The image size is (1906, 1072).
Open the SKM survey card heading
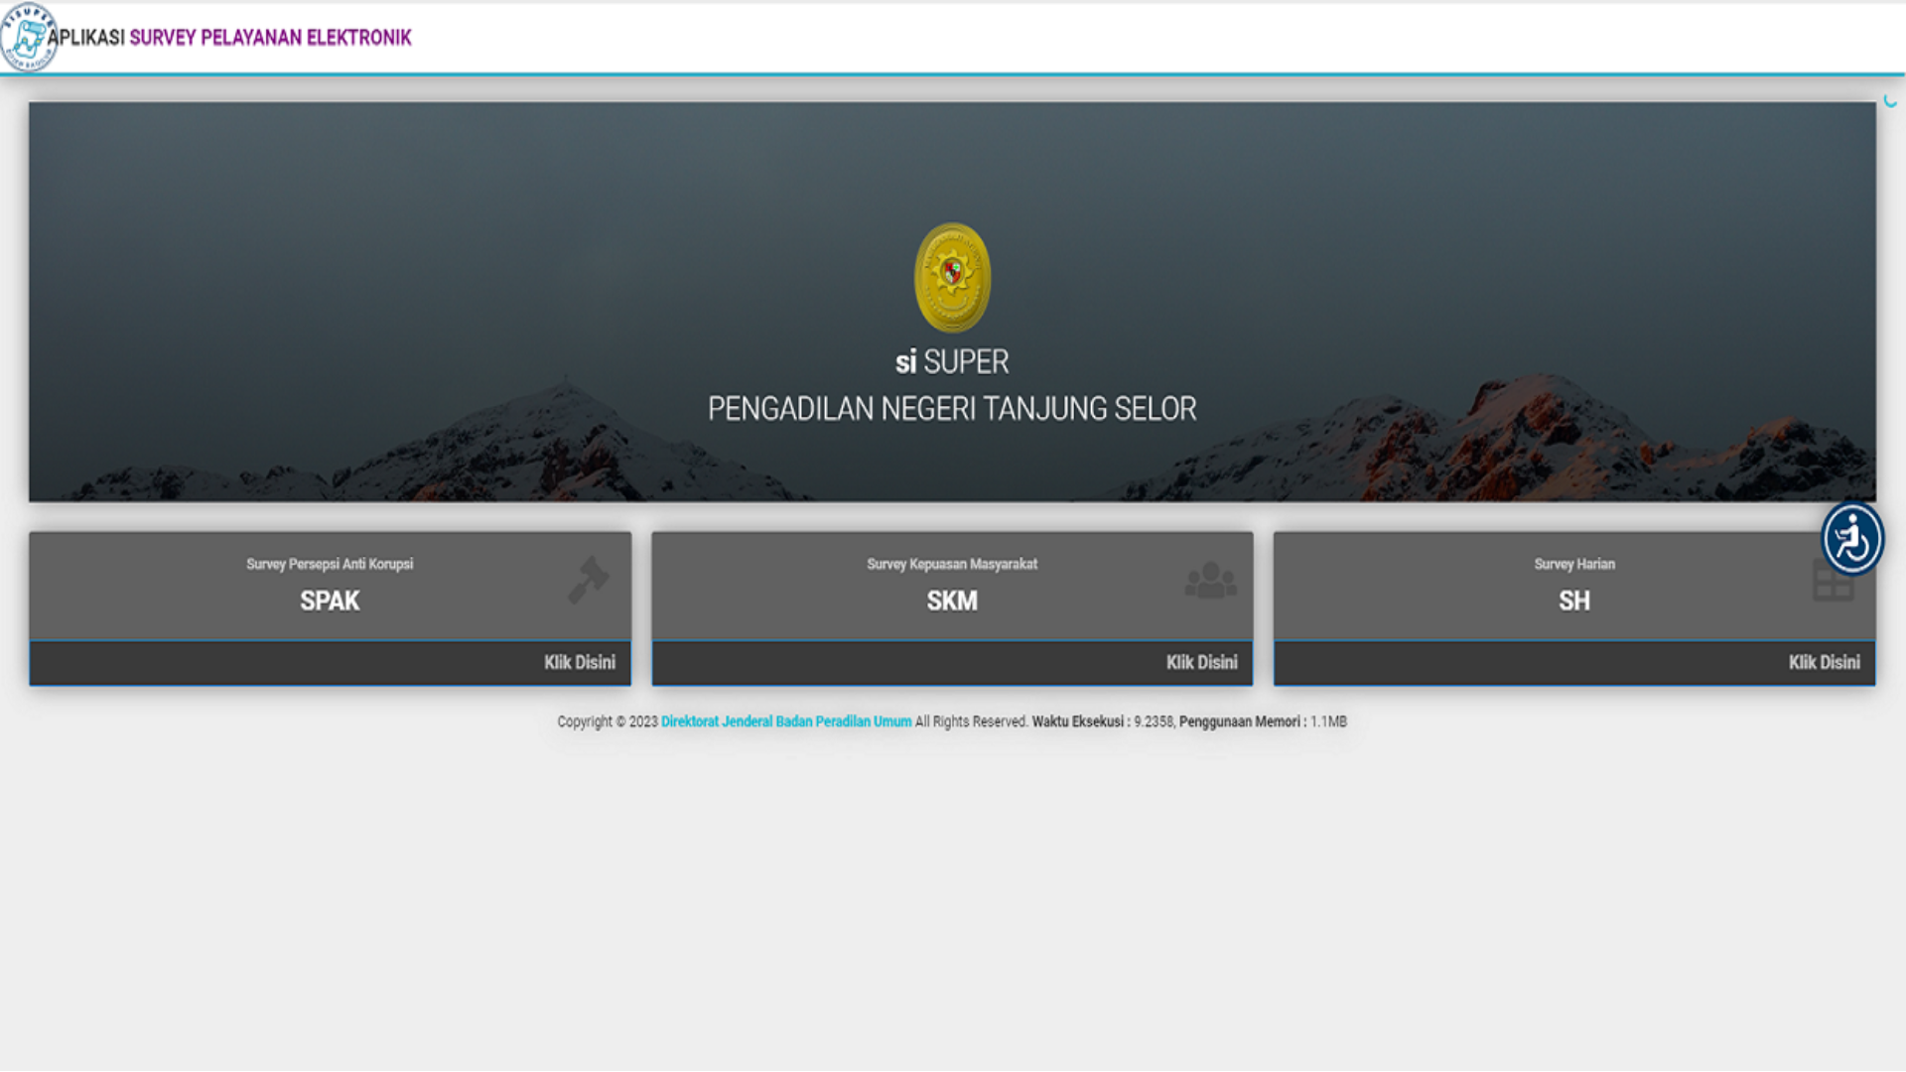[x=952, y=601]
